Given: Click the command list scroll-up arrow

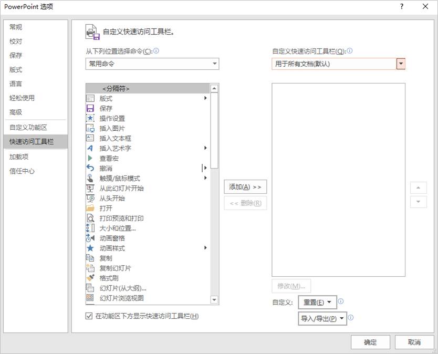Looking at the screenshot, I should pyautogui.click(x=214, y=89).
